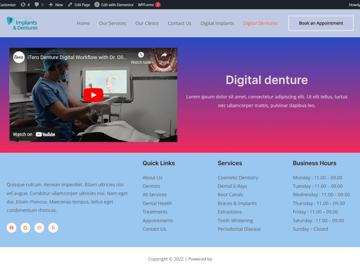360x270 pixels.
Task: Open Root Canals service link
Action: 230,195
